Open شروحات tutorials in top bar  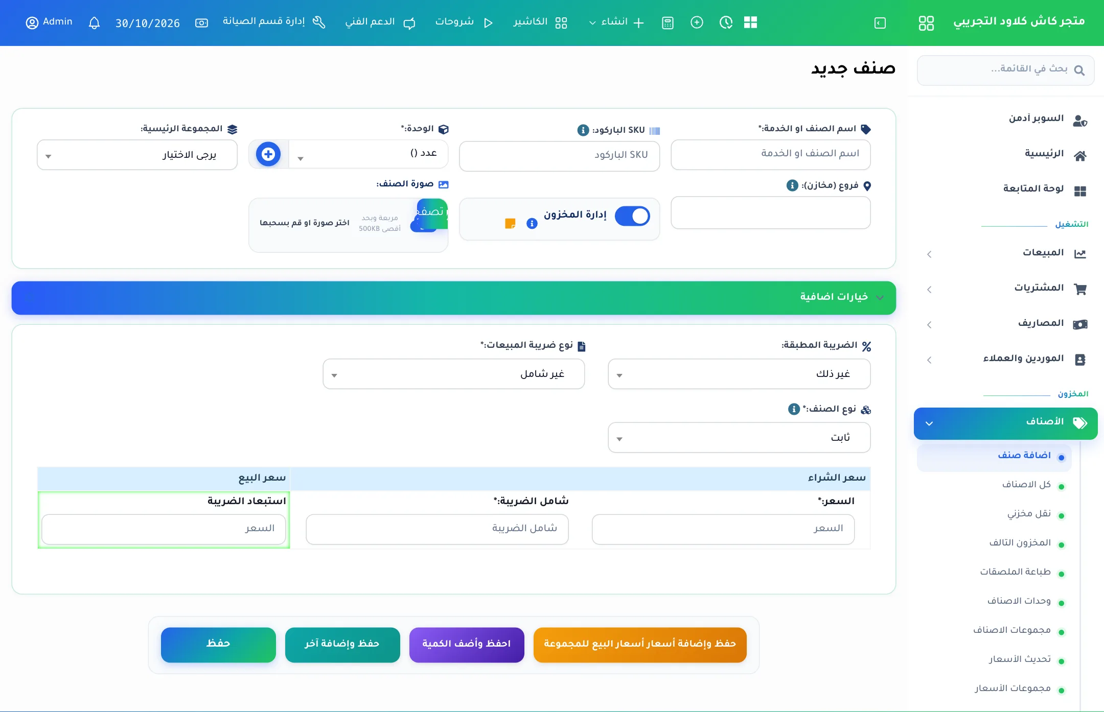pos(464,22)
